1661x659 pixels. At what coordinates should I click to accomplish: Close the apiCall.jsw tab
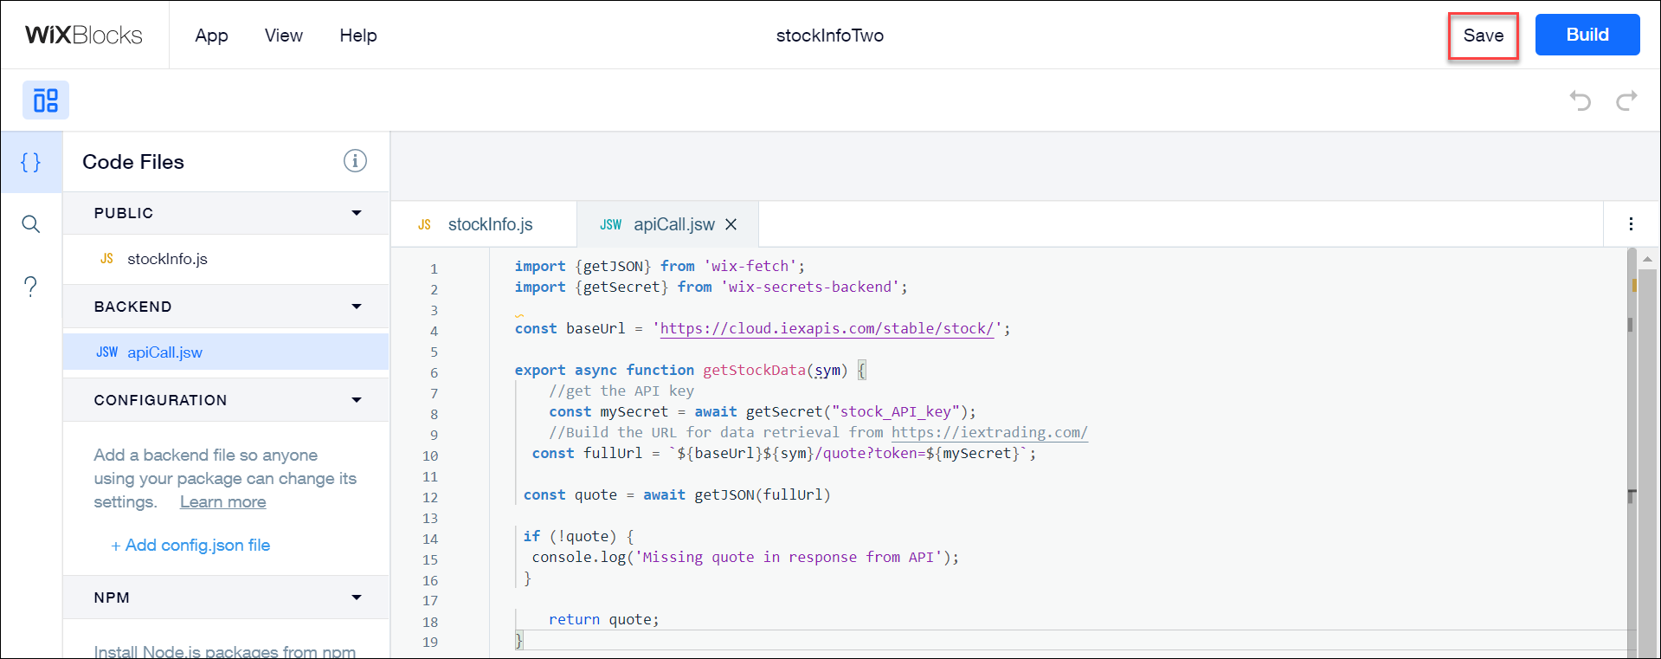click(731, 224)
